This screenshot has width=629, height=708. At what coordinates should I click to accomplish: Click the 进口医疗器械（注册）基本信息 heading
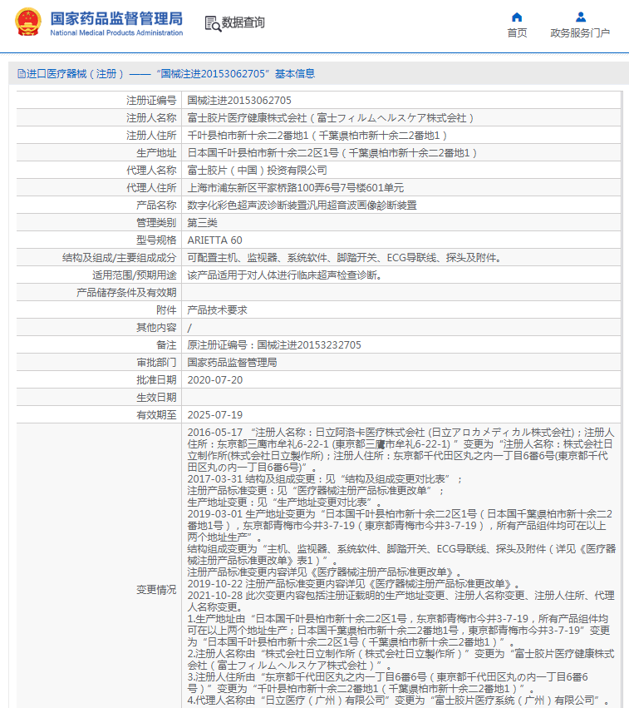[170, 73]
